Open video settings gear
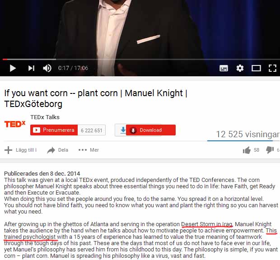Image resolution: width=280 pixels, height=260 pixels. [240, 68]
